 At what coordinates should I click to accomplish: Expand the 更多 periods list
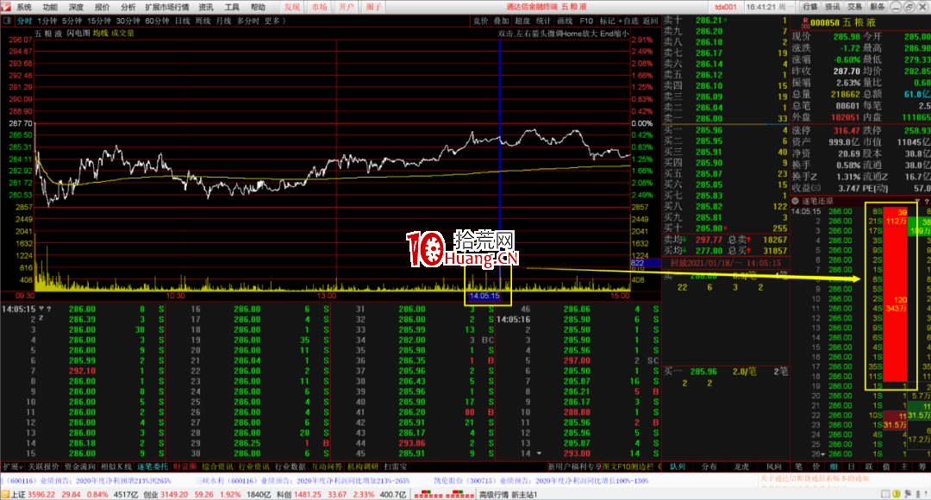[275, 21]
